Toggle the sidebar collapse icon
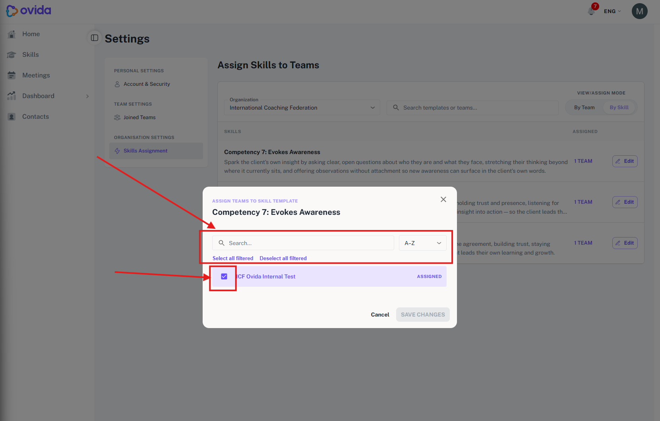Image resolution: width=660 pixels, height=421 pixels. pyautogui.click(x=95, y=38)
